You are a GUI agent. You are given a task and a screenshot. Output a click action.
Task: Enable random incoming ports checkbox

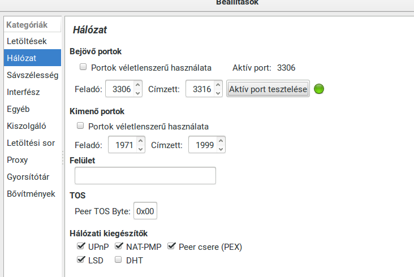(x=83, y=67)
